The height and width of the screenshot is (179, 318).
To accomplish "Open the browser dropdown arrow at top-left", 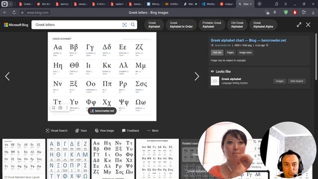I will [10, 4].
